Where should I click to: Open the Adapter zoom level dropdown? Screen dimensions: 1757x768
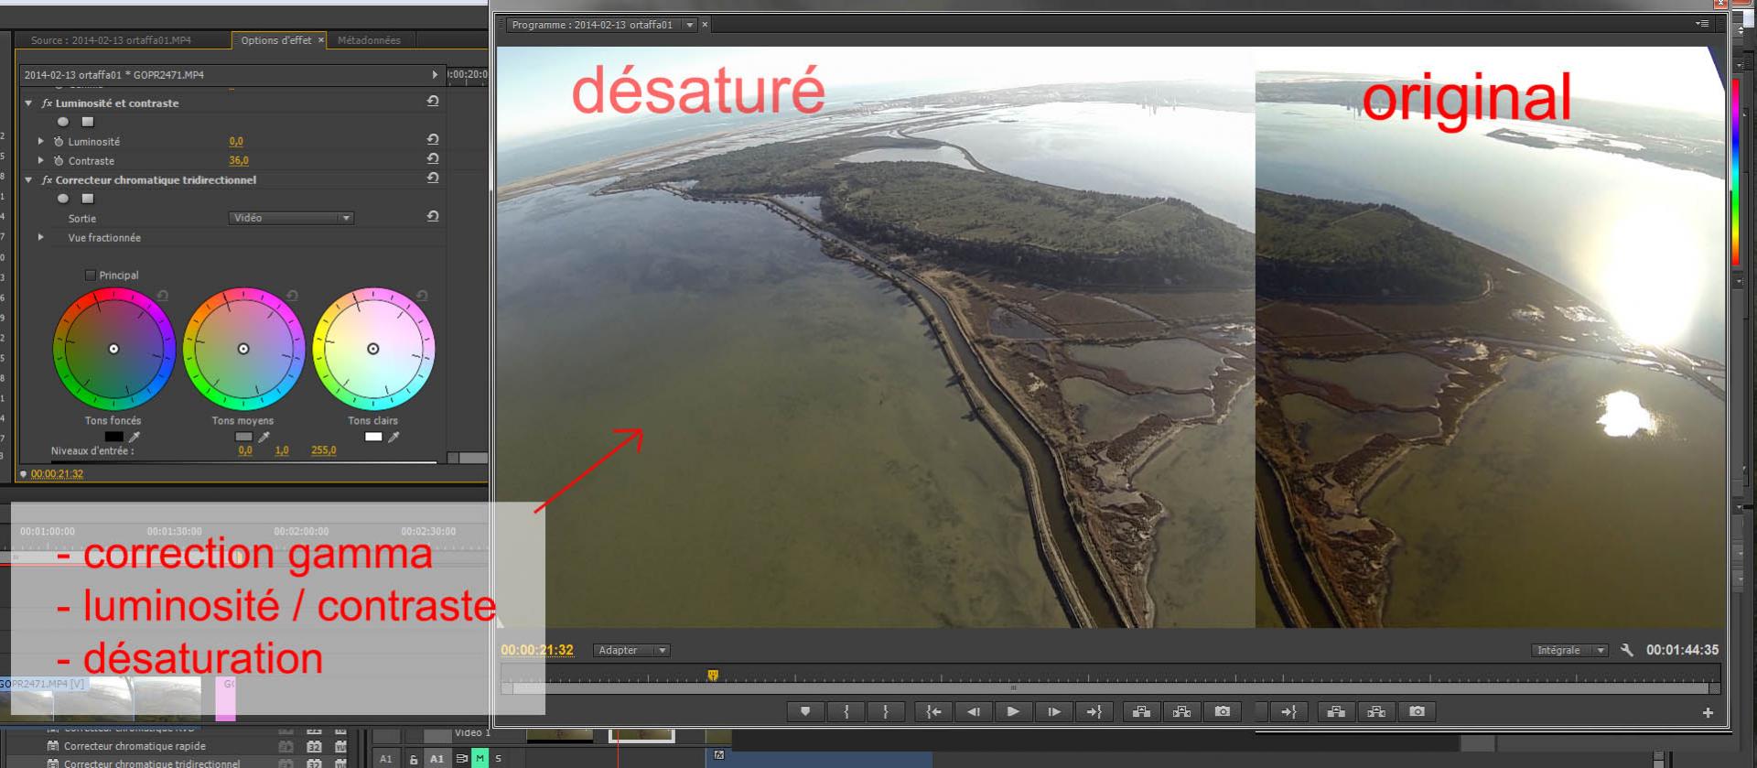631,650
